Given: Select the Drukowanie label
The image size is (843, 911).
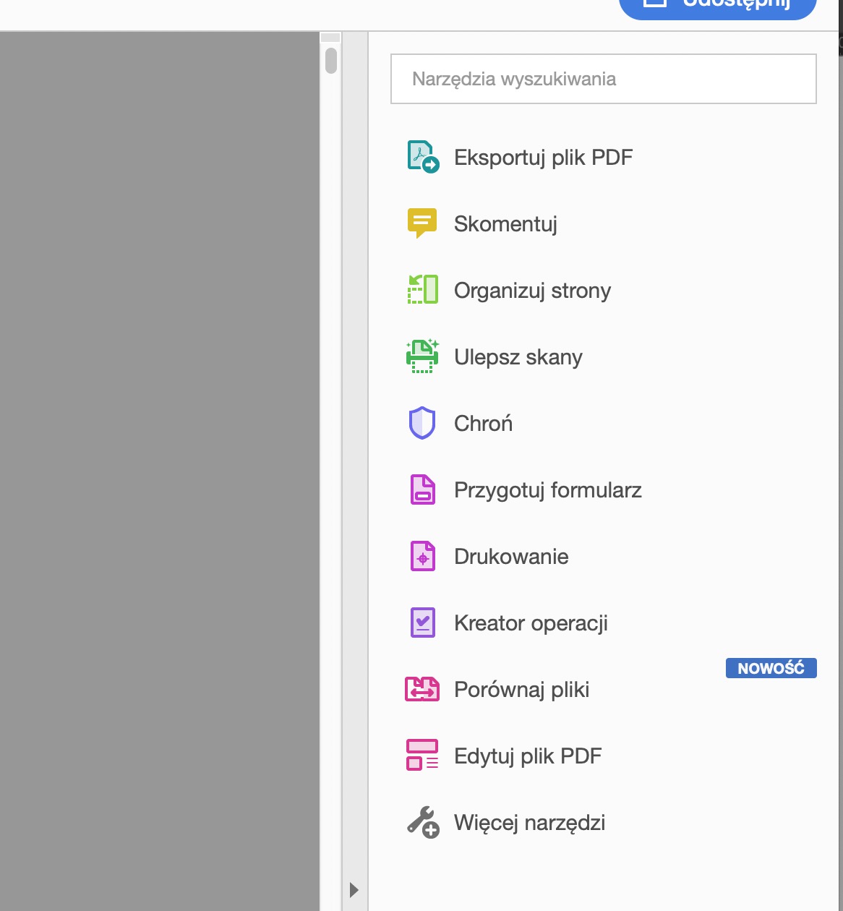Looking at the screenshot, I should coord(511,557).
